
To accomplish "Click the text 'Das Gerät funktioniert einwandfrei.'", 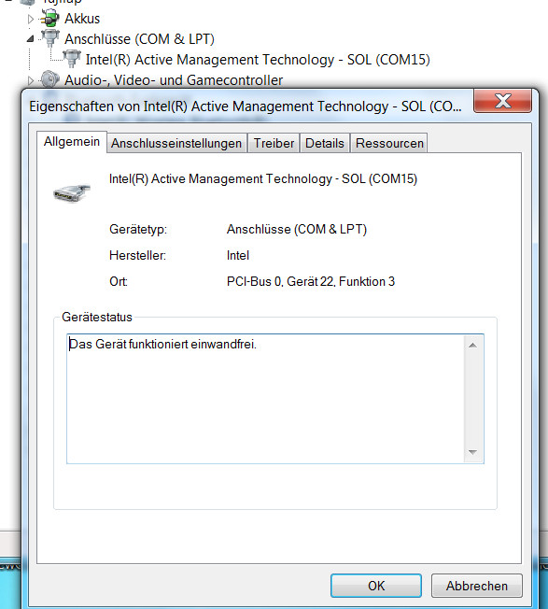I will [x=162, y=344].
